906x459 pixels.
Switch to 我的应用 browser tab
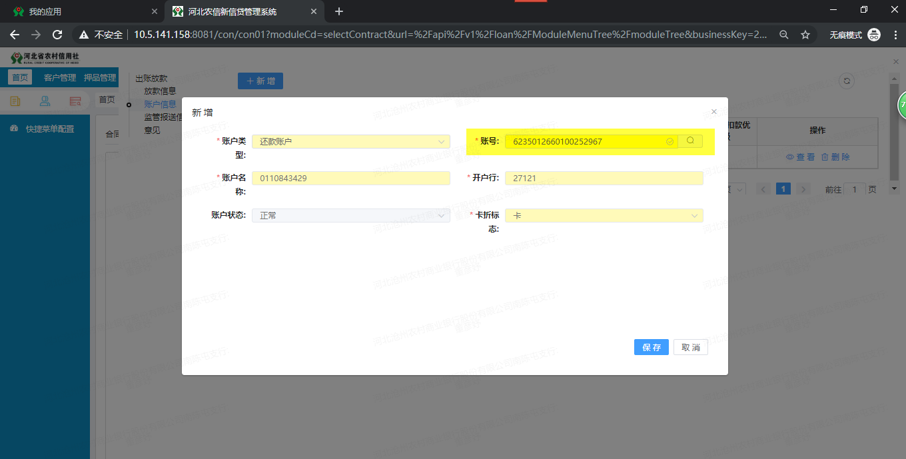click(80, 11)
